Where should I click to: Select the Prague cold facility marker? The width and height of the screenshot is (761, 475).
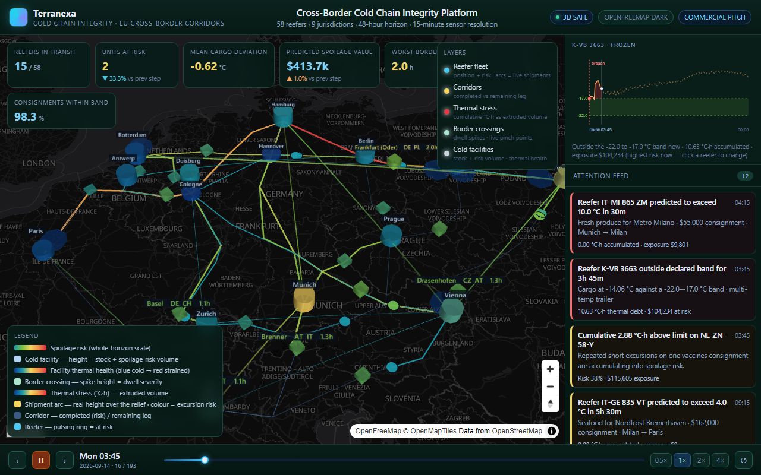(x=392, y=235)
